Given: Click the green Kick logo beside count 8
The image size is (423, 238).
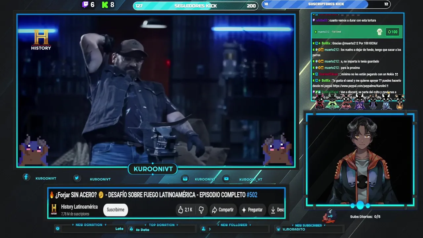Looking at the screenshot, I should [105, 5].
